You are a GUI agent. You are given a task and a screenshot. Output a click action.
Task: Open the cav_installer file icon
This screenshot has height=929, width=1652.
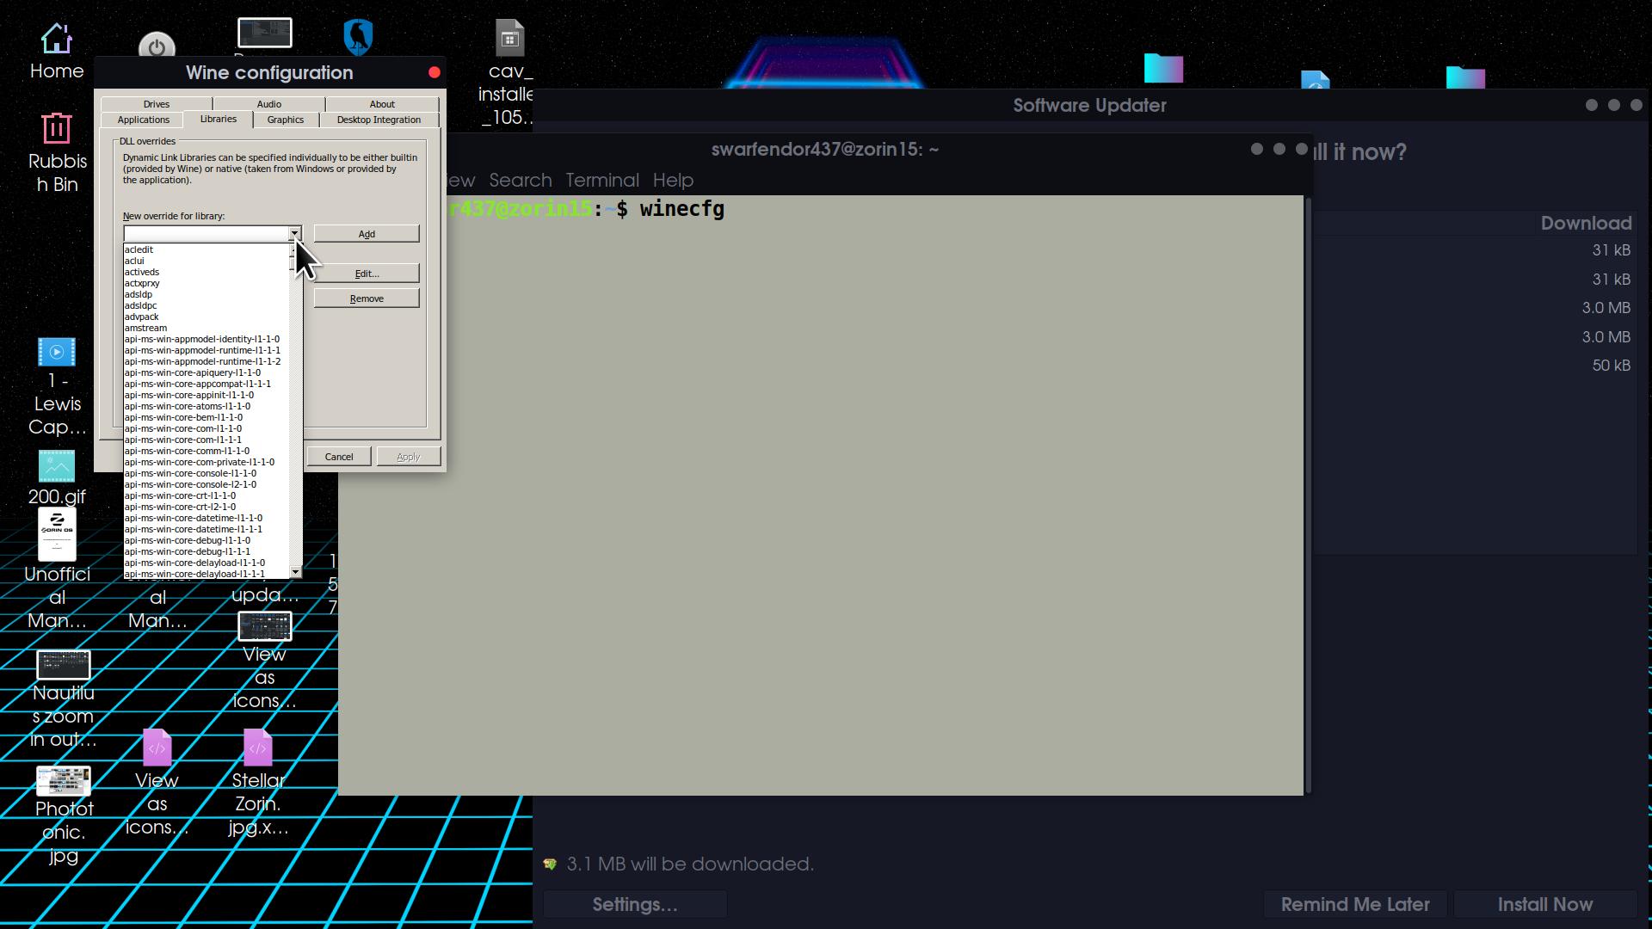509,40
